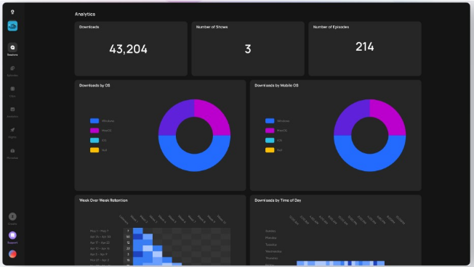Image resolution: width=474 pixels, height=267 pixels.
Task: Click the small logo icon at sidebar top
Action: (12, 12)
